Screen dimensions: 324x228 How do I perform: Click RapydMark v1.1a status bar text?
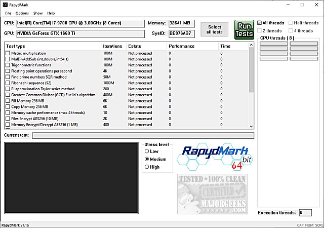(15, 225)
